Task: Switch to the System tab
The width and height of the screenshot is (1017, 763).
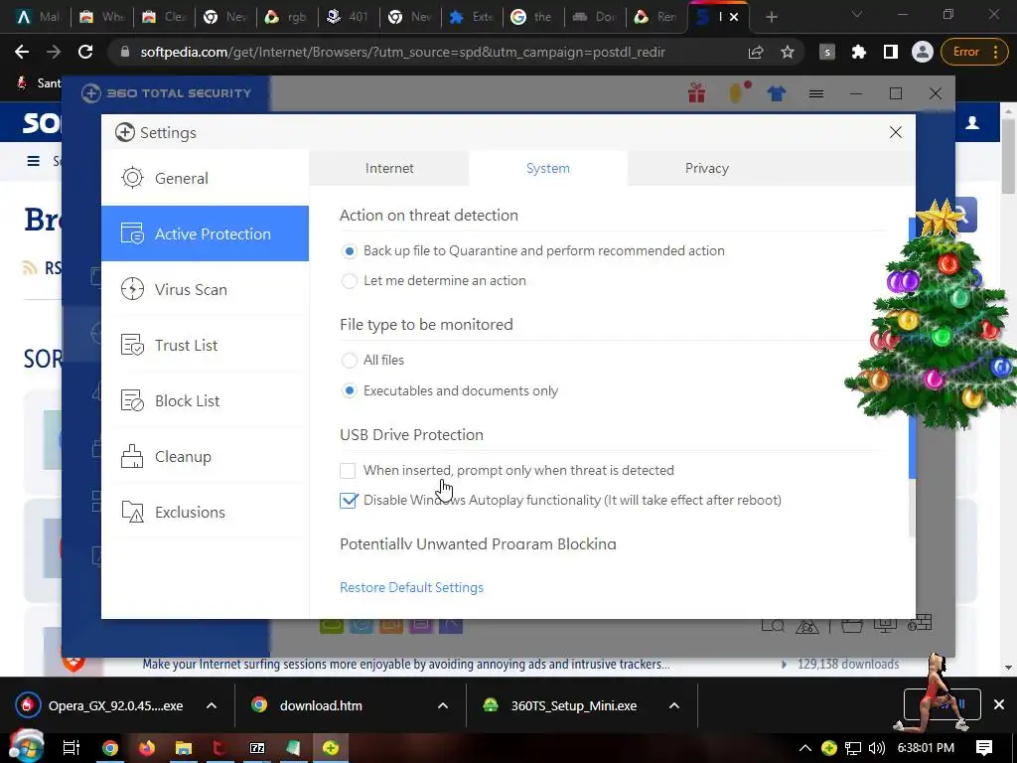Action: [x=548, y=168]
